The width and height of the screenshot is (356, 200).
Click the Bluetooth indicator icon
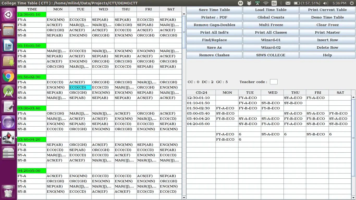(x=281, y=3)
